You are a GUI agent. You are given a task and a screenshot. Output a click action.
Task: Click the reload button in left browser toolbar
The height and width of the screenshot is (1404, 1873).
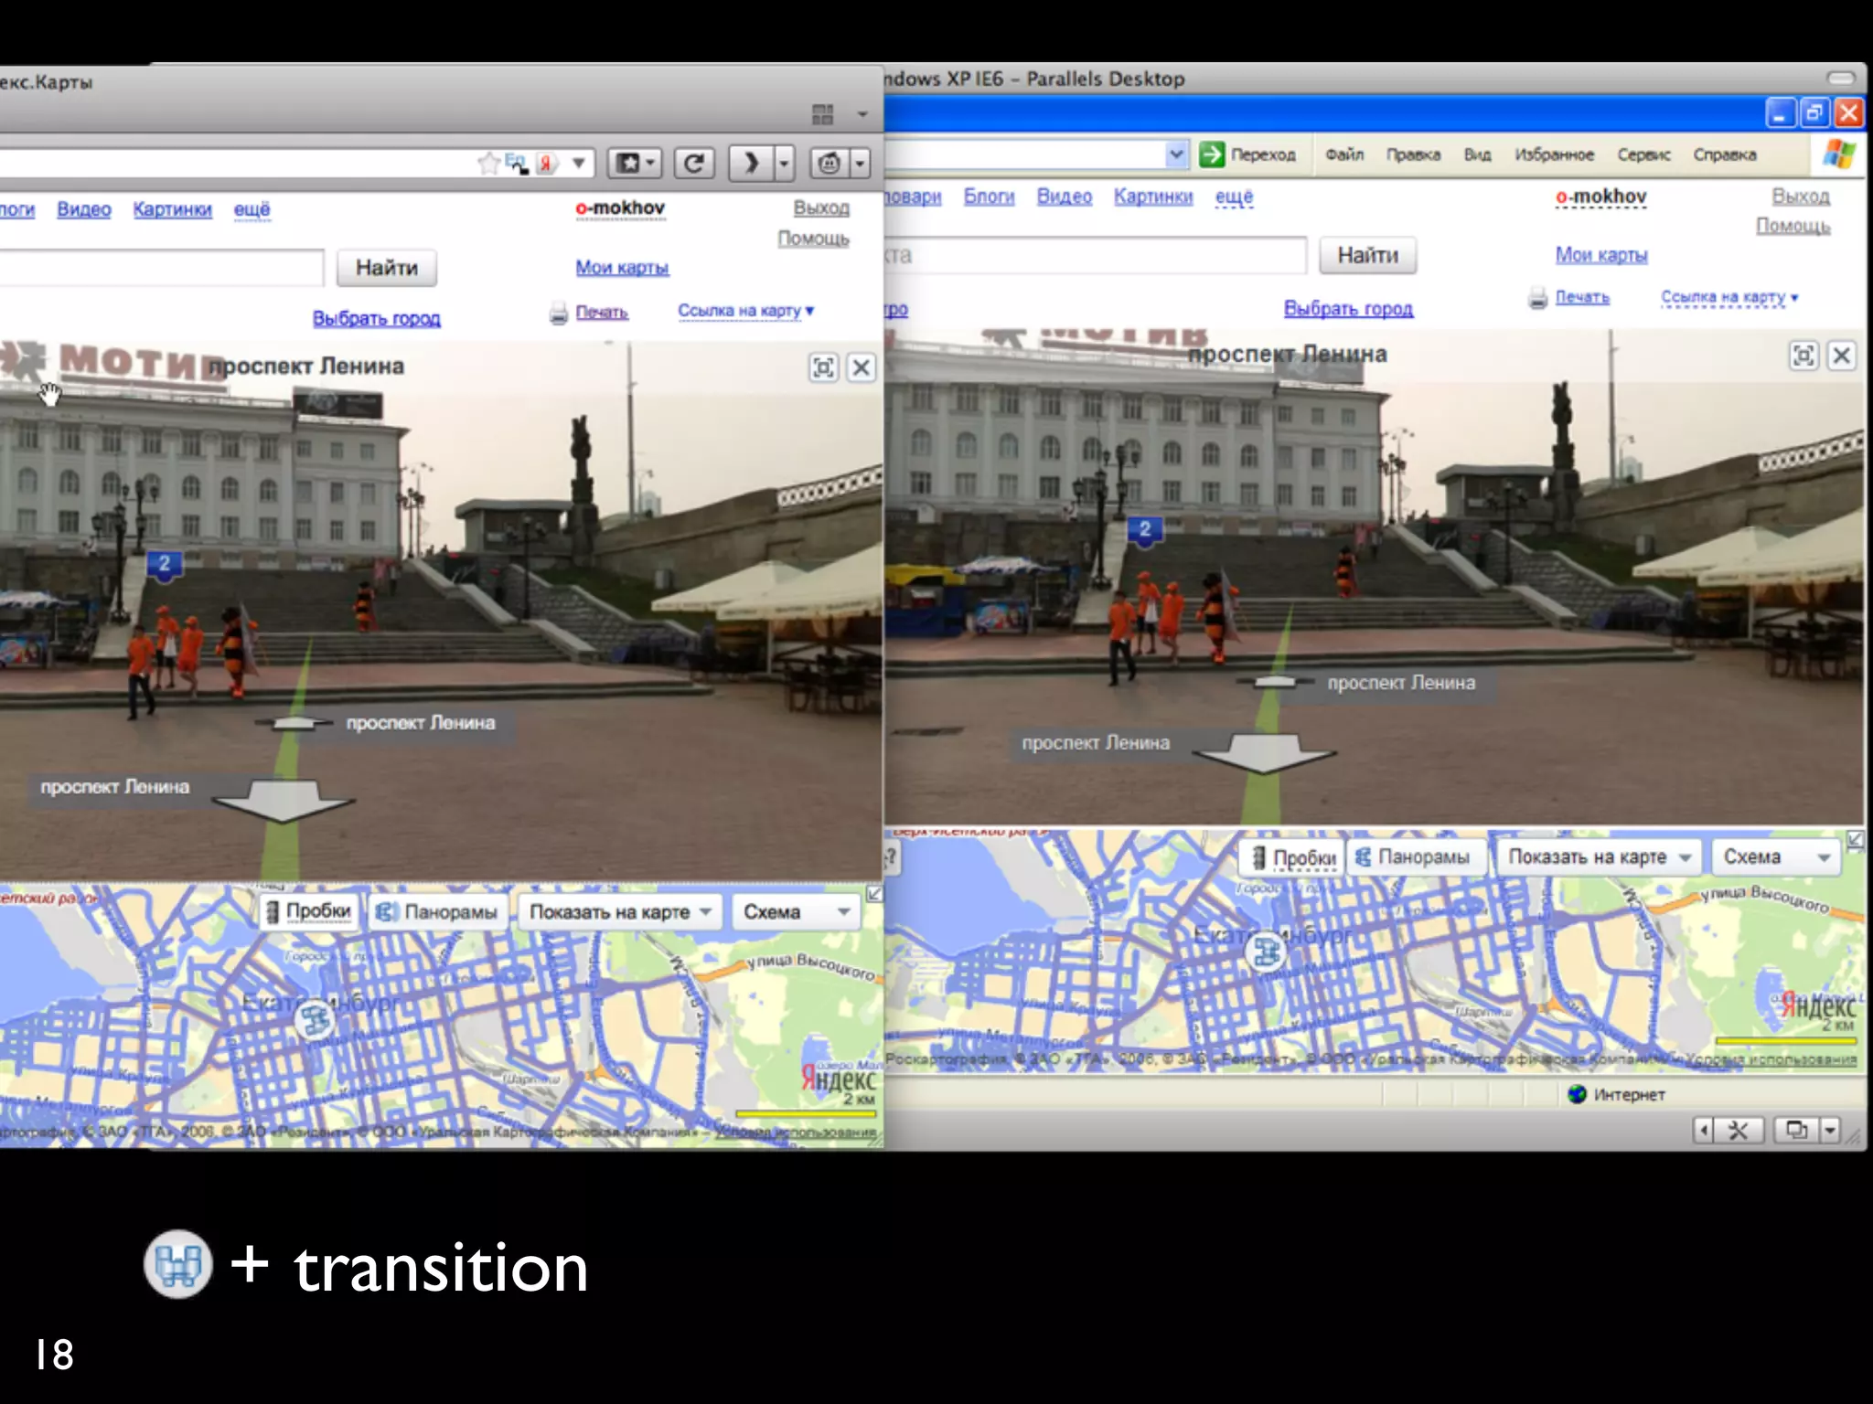point(694,164)
